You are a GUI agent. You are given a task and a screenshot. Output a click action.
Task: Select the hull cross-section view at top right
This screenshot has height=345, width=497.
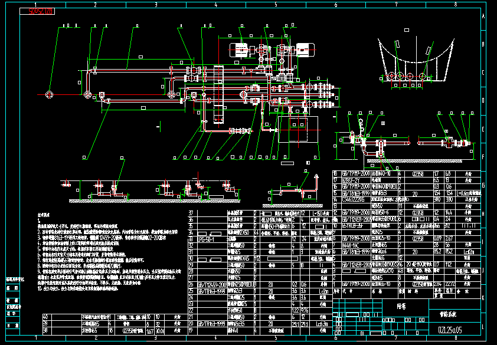[x=416, y=59]
